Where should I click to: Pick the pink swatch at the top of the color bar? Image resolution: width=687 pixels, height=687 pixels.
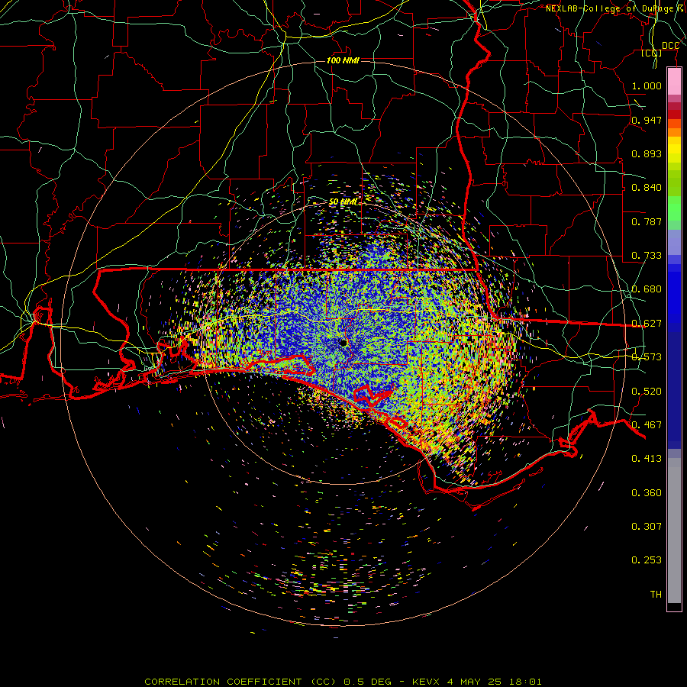point(674,82)
